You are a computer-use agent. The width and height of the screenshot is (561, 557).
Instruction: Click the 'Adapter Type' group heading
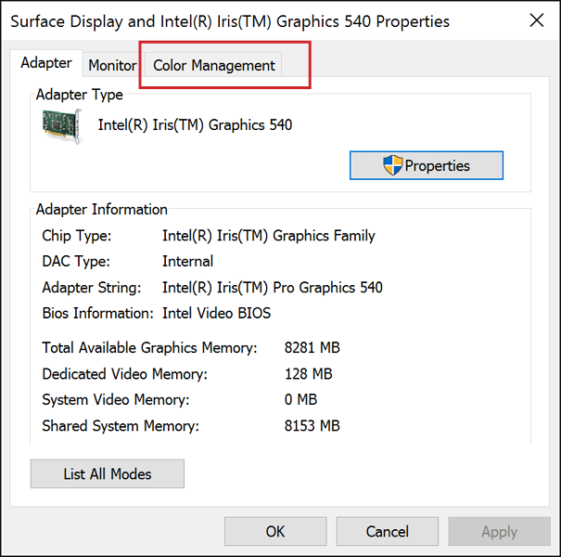click(x=80, y=95)
